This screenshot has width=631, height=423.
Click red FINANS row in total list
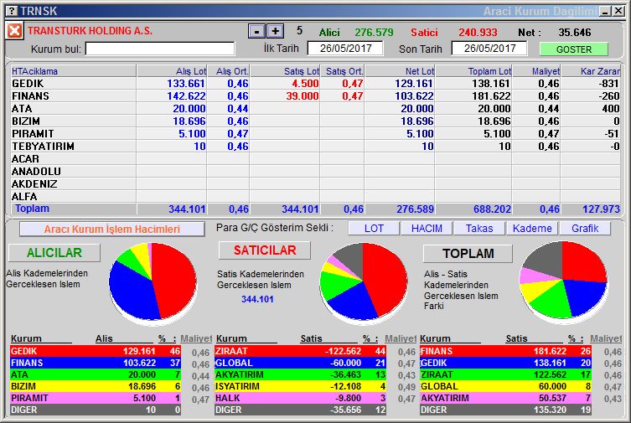[x=505, y=351]
